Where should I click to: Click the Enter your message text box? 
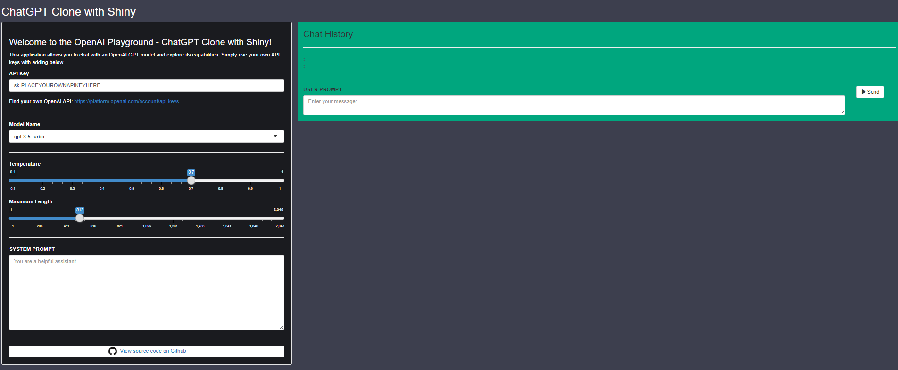tap(574, 105)
